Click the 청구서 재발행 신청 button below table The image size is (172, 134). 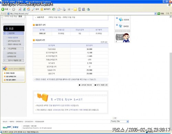point(101,85)
